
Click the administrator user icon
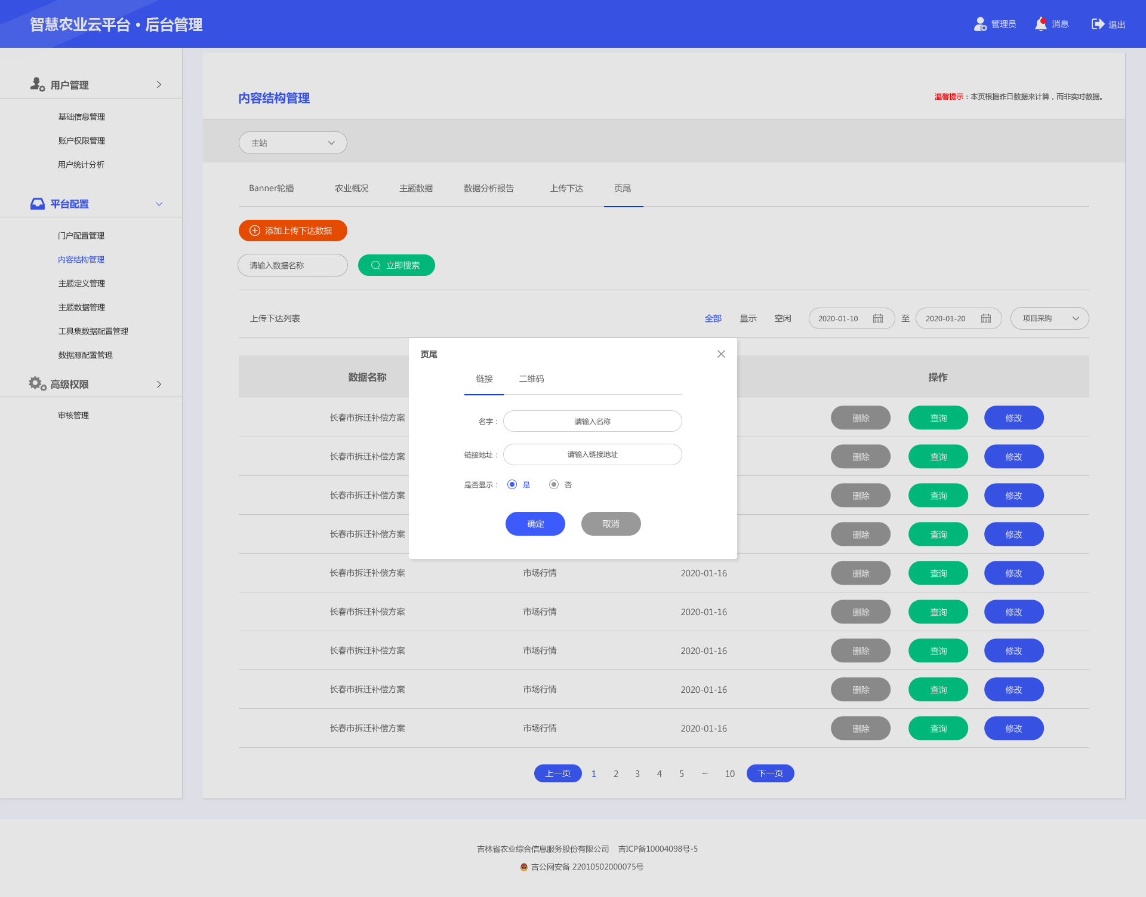point(980,24)
